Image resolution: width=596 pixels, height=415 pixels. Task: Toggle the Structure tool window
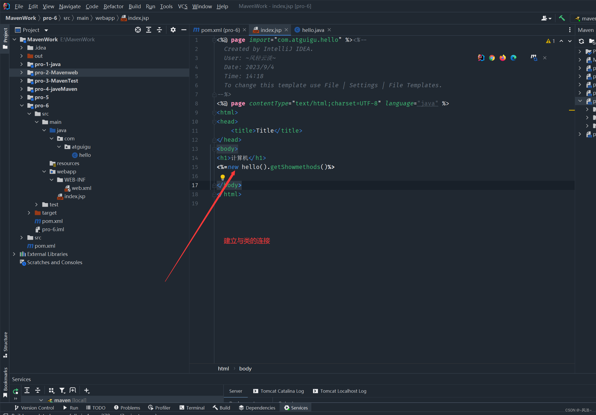[x=5, y=344]
